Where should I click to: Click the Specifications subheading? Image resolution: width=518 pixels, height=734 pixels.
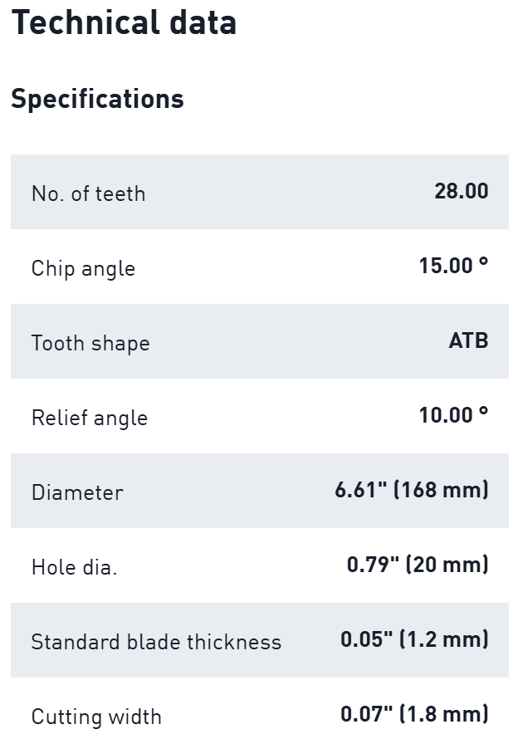97,99
